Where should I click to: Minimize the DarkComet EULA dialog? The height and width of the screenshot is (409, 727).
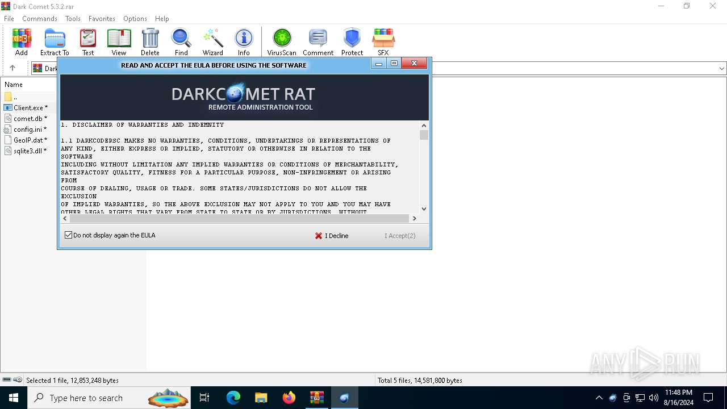379,64
